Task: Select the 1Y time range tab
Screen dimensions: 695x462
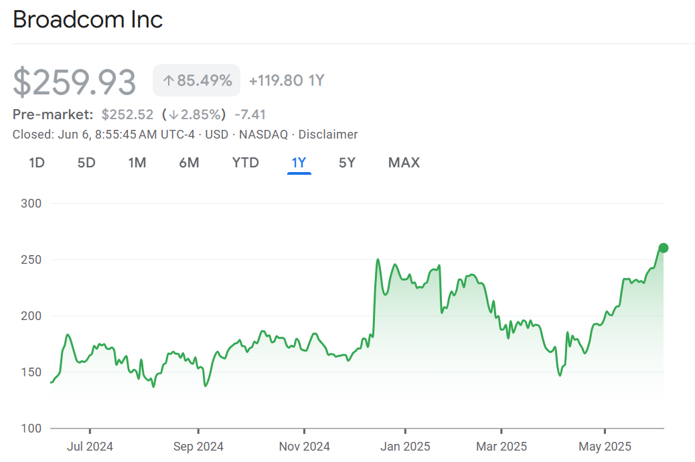Action: (299, 163)
